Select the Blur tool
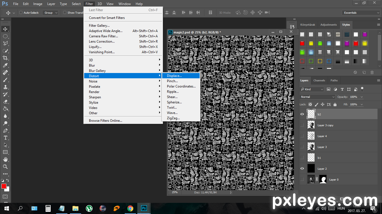 (5, 116)
